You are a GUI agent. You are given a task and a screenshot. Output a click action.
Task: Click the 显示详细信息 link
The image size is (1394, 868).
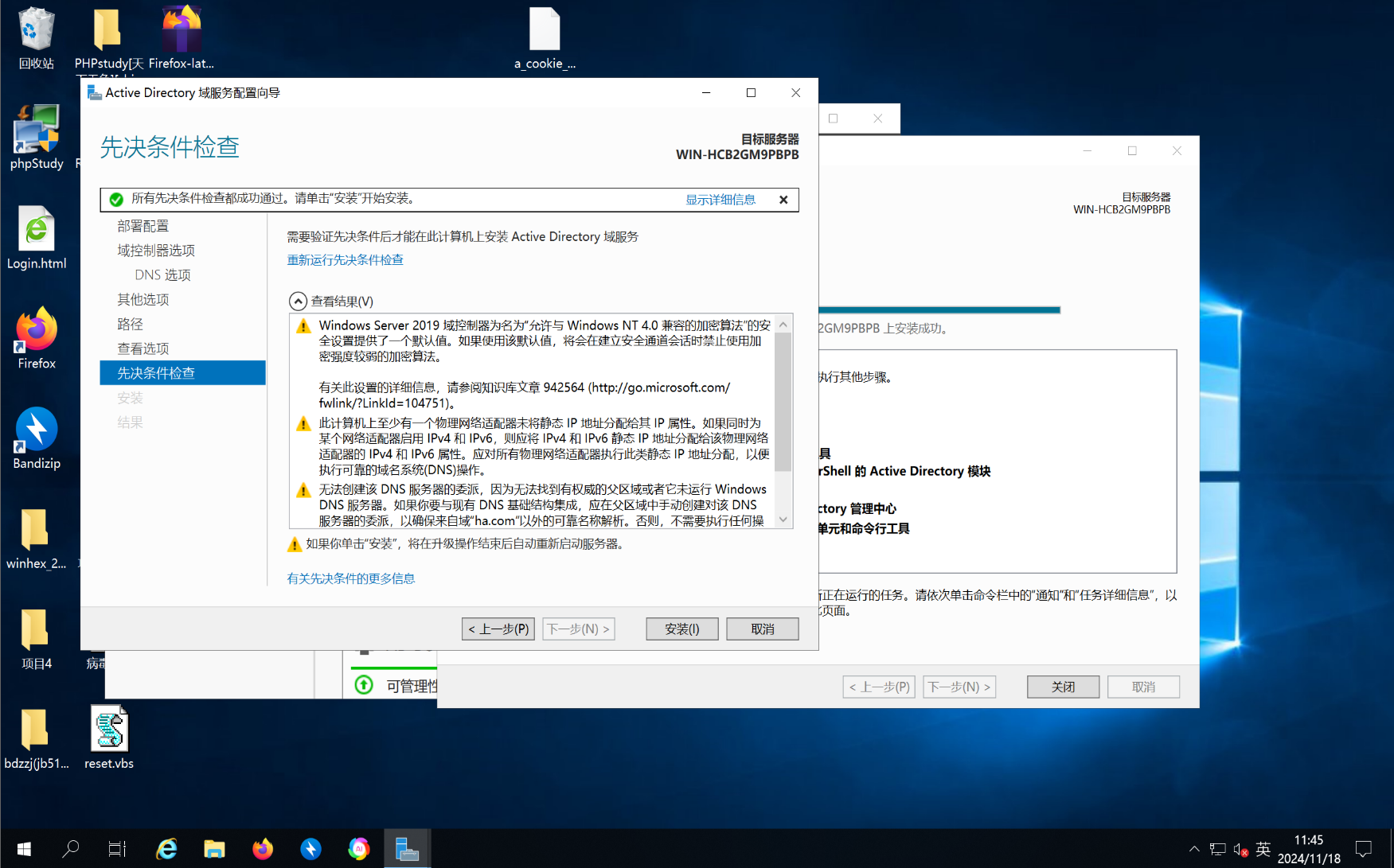[720, 200]
